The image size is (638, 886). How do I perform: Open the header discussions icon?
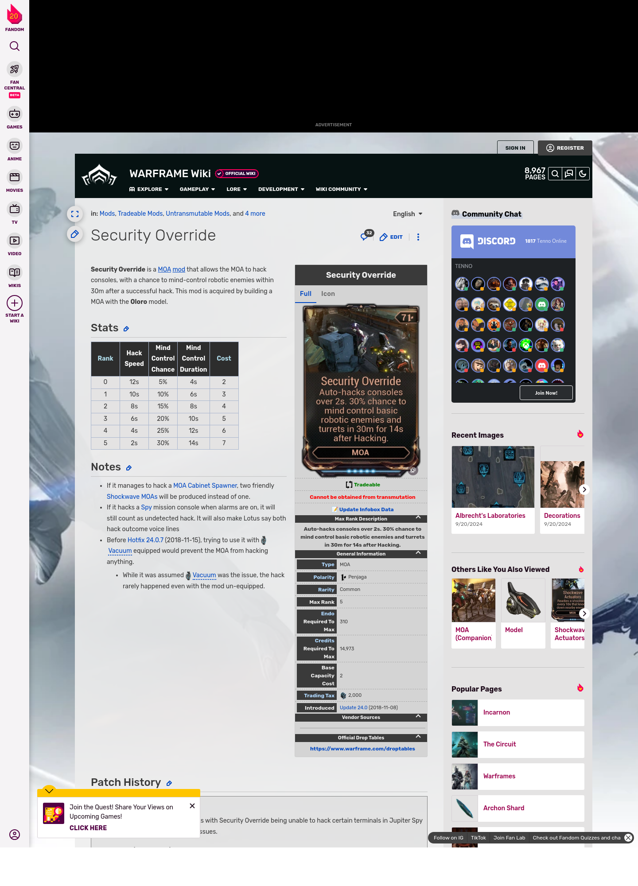pos(569,174)
